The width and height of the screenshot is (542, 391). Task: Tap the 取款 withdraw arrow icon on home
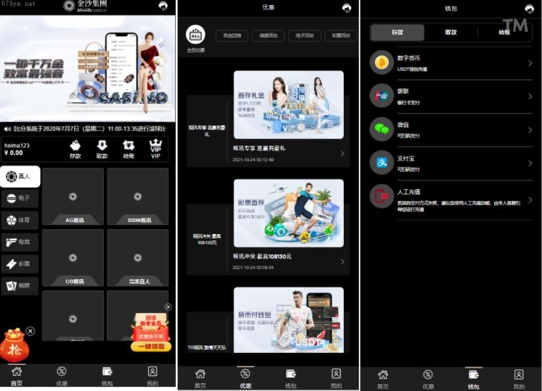[102, 145]
